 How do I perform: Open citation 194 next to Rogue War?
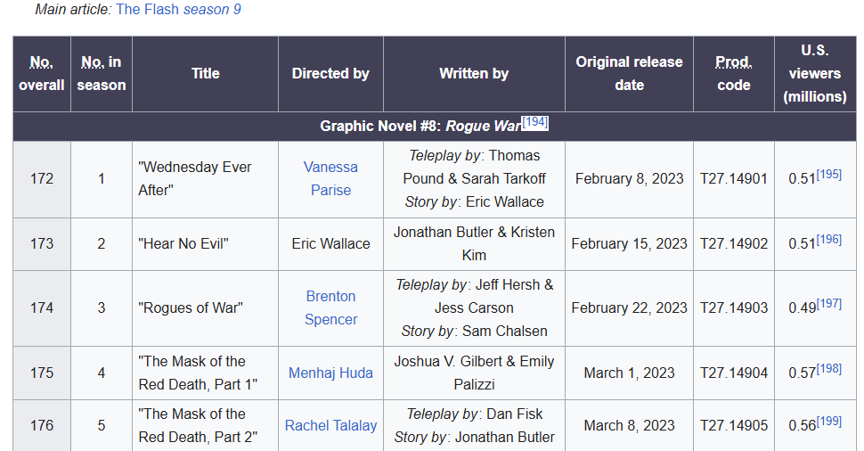pos(535,122)
